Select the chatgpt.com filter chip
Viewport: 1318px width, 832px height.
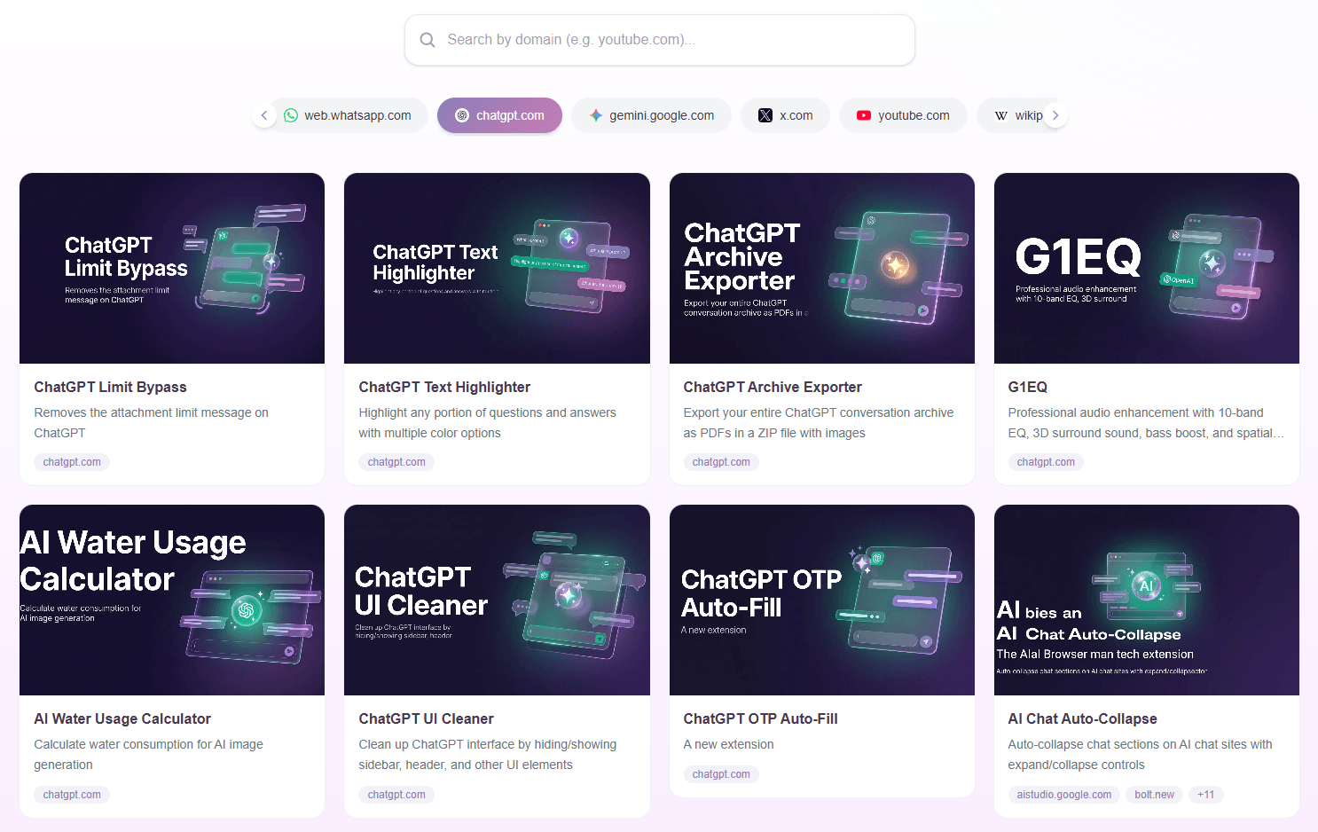pyautogui.click(x=499, y=115)
